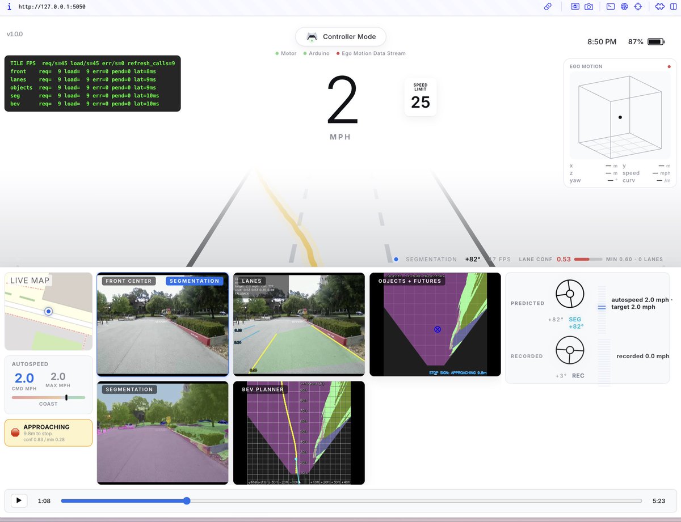Click the SEGMENTATION tile label
Image resolution: width=681 pixels, height=522 pixels.
(129, 389)
